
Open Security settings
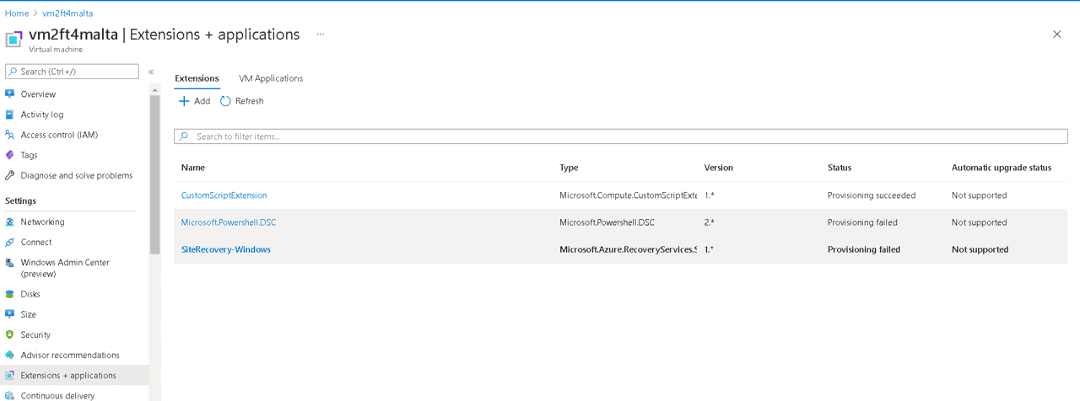(35, 334)
